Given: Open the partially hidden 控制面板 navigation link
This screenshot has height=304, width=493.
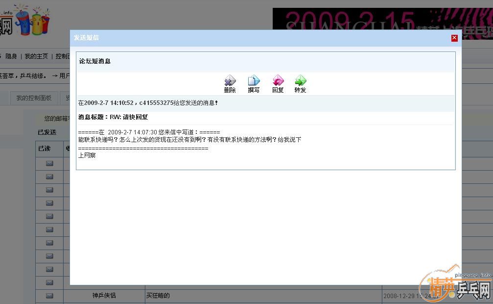Looking at the screenshot, I should 62,56.
